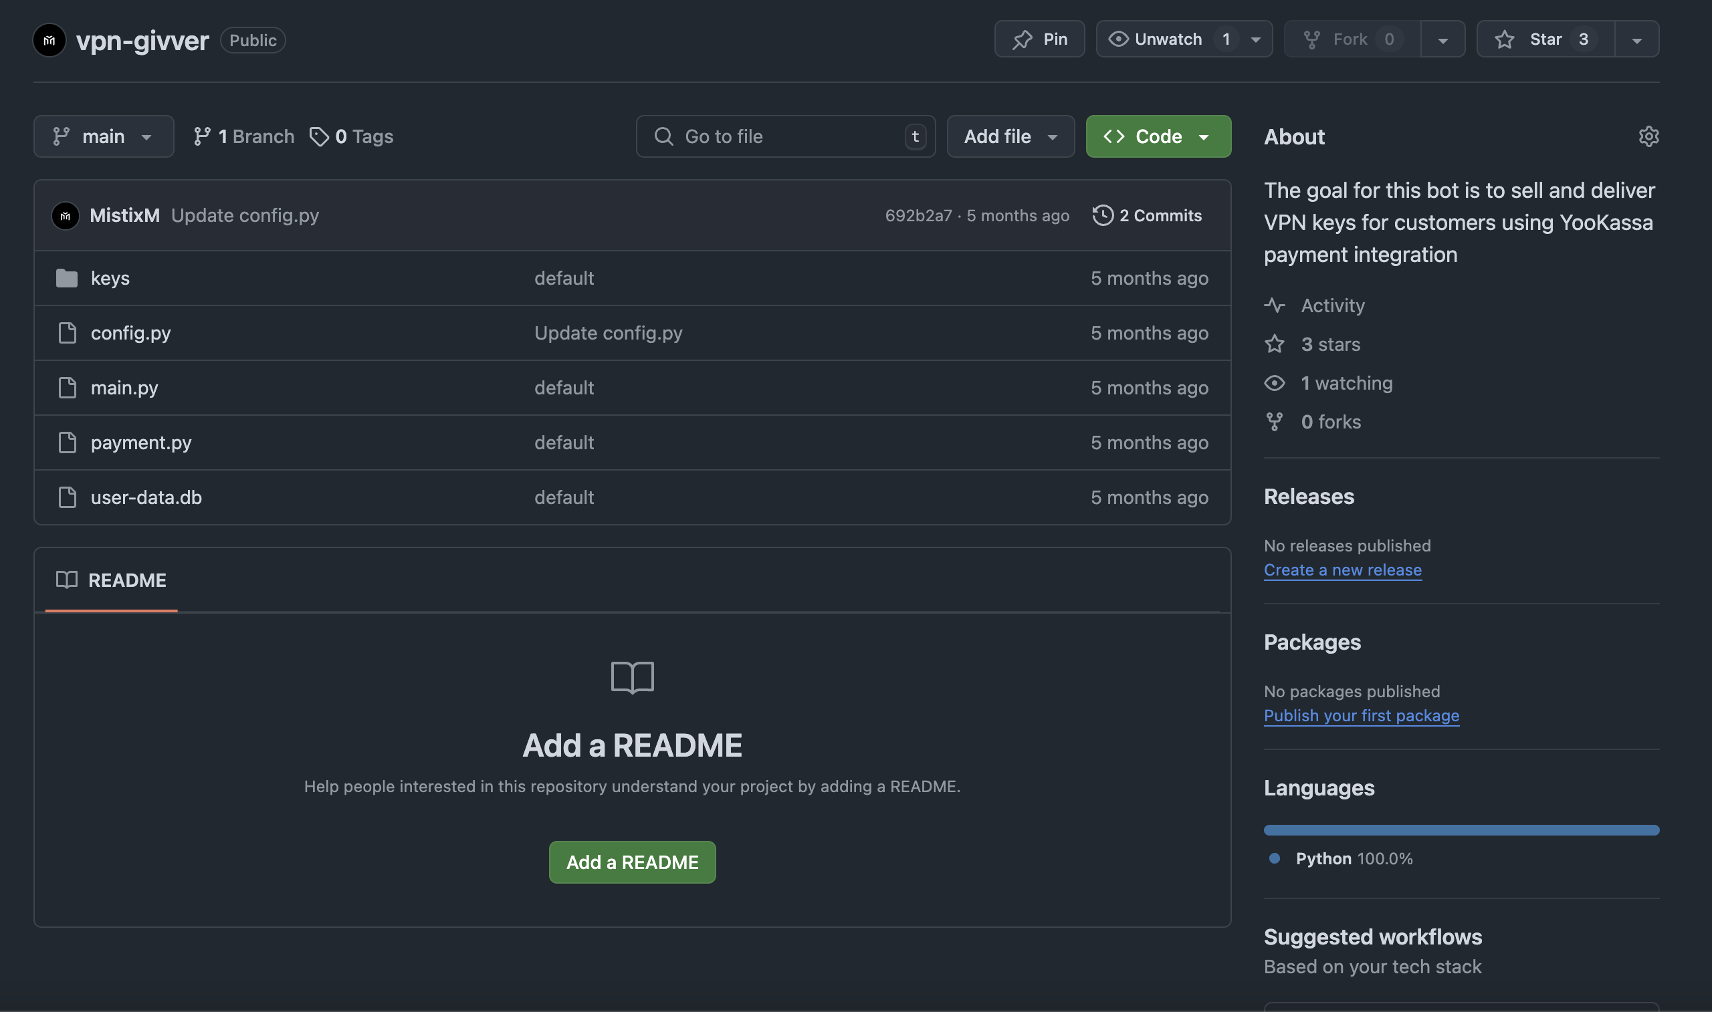Screen dimensions: 1712x1012
Task: Click the MistixM avatar in commit row
Action: point(66,215)
